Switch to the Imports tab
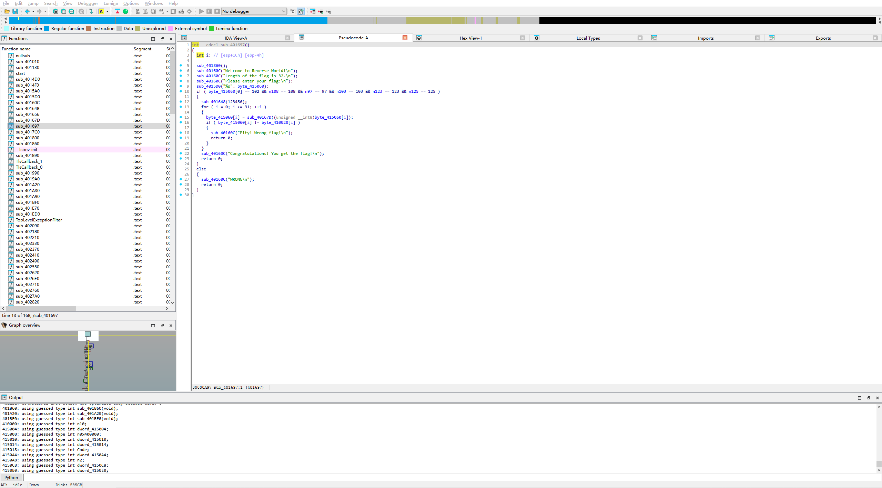The image size is (882, 488). pyautogui.click(x=706, y=38)
